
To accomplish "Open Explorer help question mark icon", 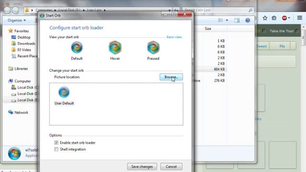I will click(248, 20).
